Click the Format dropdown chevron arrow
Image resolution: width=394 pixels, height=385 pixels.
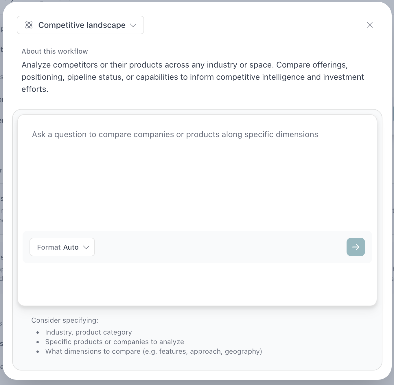[x=86, y=247]
